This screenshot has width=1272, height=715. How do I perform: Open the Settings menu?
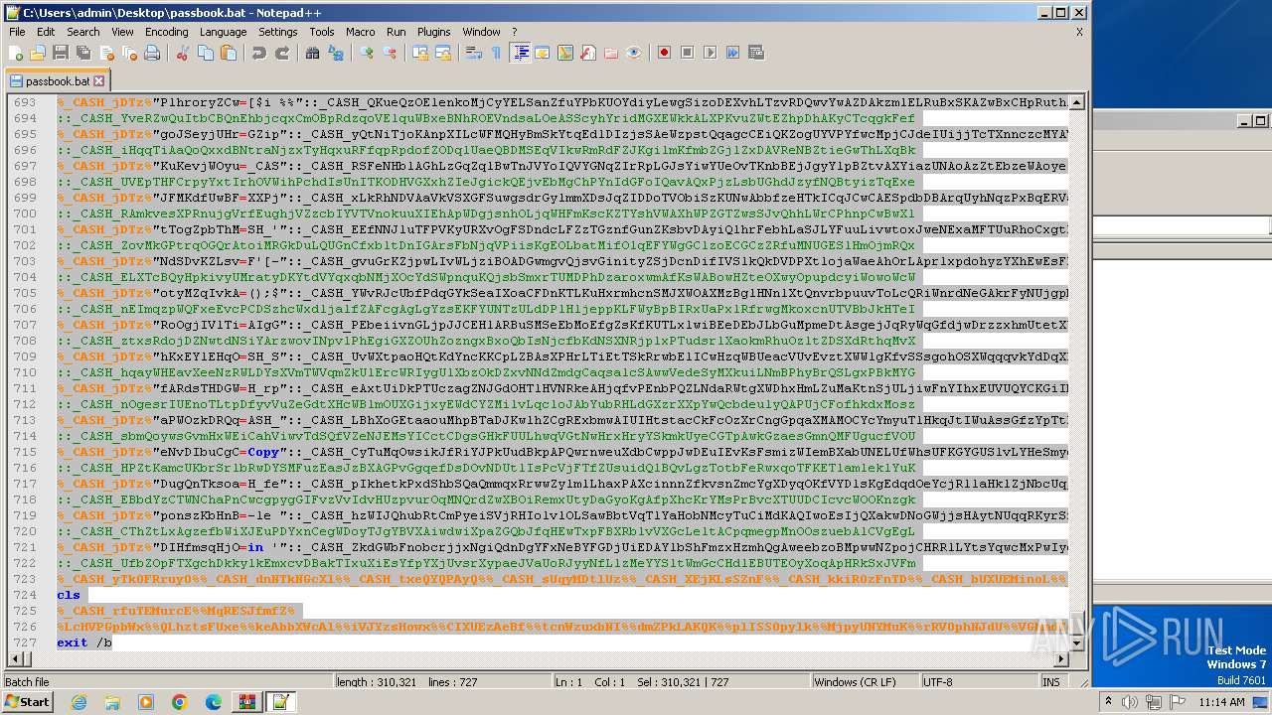(278, 32)
